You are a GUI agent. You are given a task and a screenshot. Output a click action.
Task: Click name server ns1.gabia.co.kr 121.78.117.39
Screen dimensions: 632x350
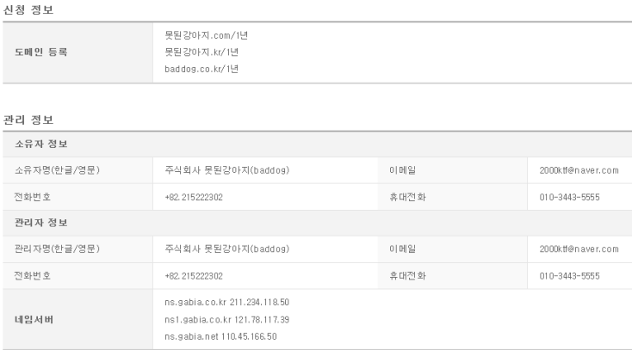(227, 319)
